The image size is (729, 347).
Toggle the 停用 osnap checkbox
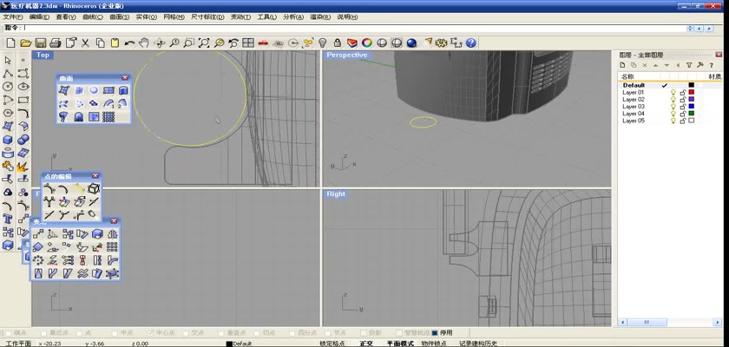(x=436, y=332)
